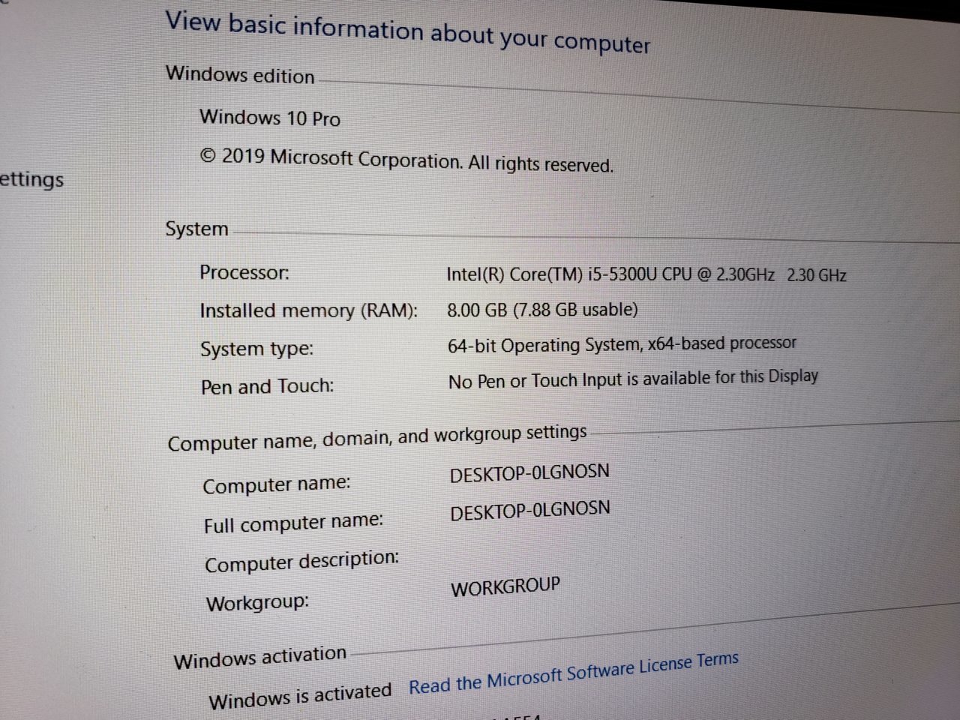This screenshot has height=720, width=960.
Task: Click the 'Windows is activated' status text
Action: click(x=300, y=696)
